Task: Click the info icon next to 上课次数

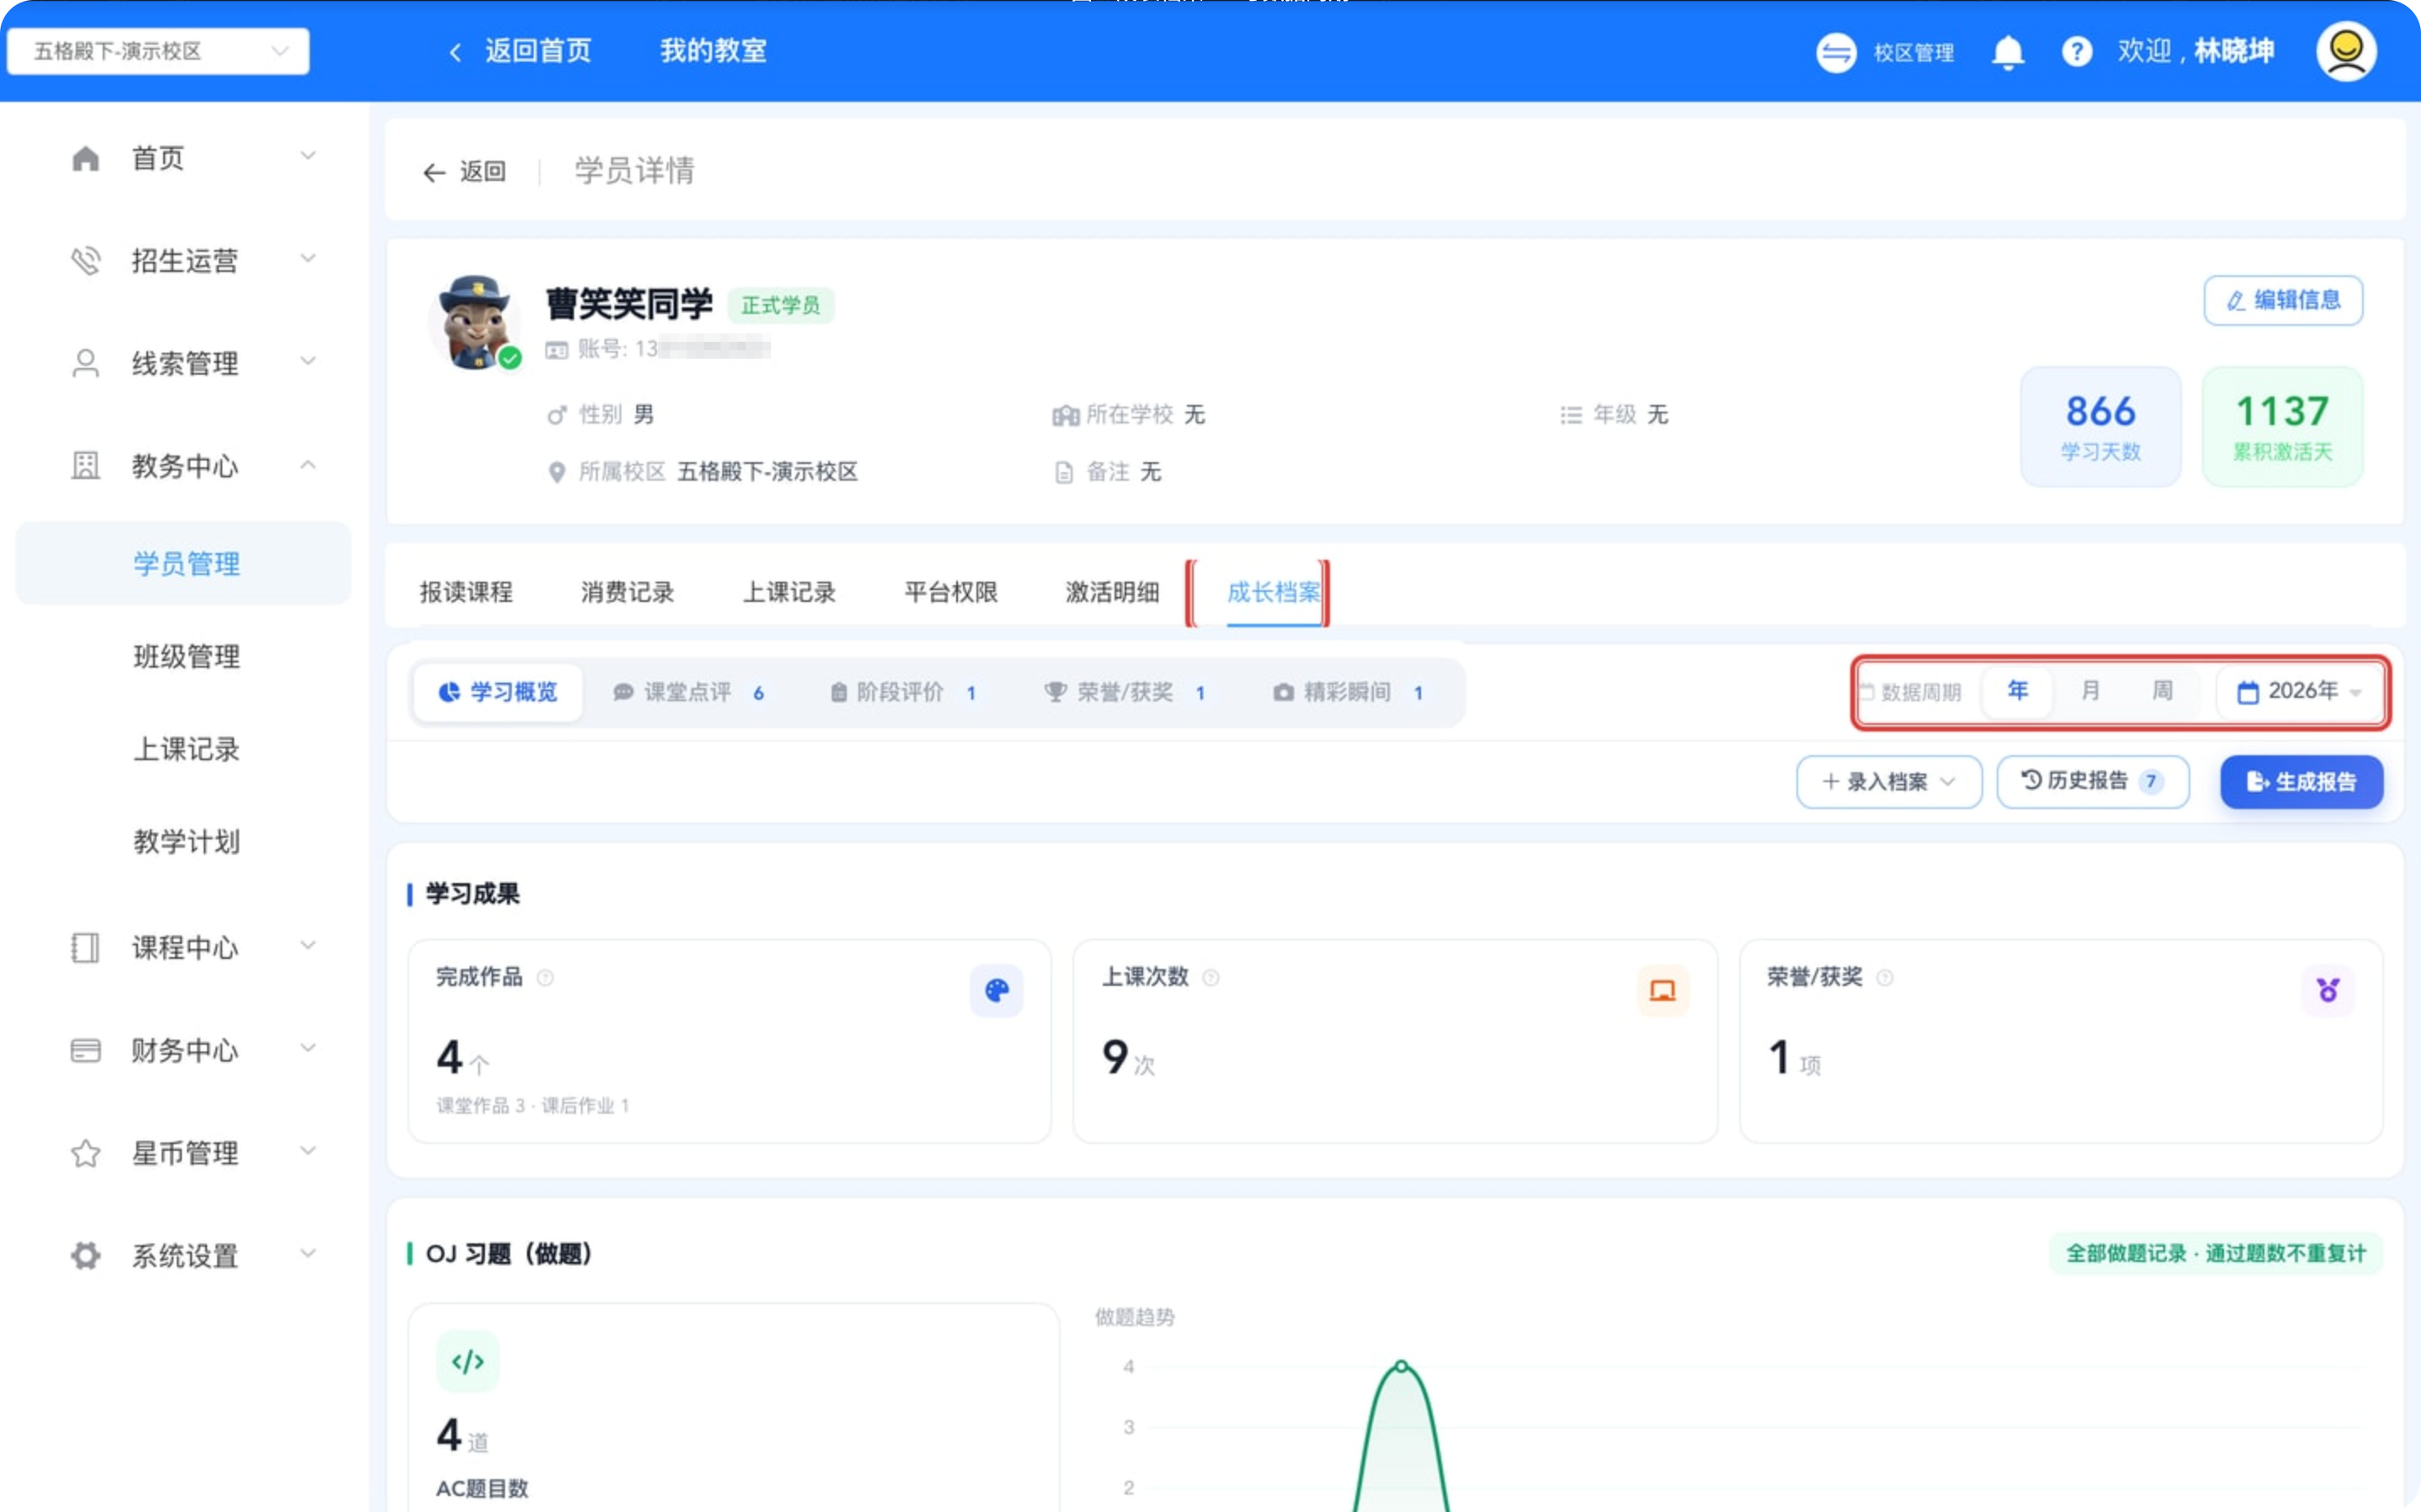Action: 1210,978
